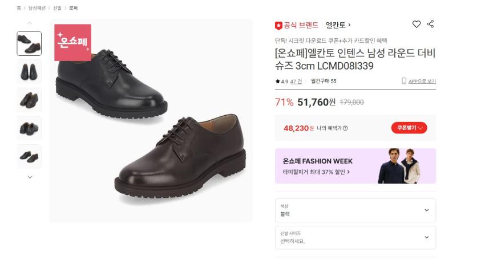Open the 신발 사이즈 size dropdown
The image size is (485, 260).
[355, 237]
